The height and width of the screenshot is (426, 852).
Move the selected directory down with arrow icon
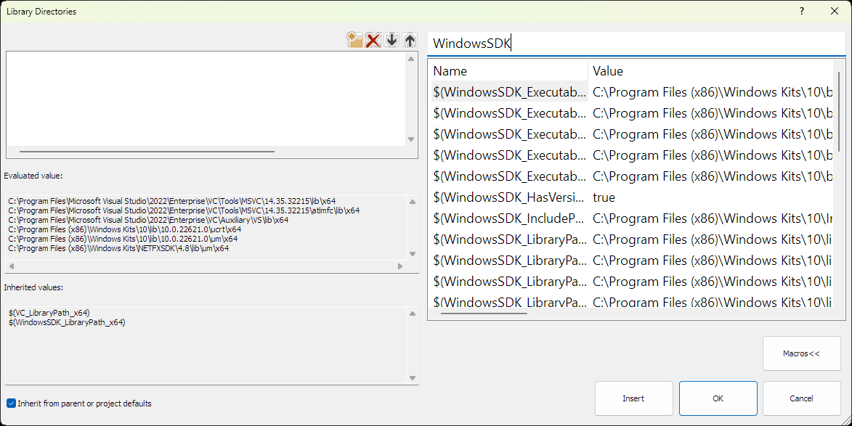click(x=391, y=40)
